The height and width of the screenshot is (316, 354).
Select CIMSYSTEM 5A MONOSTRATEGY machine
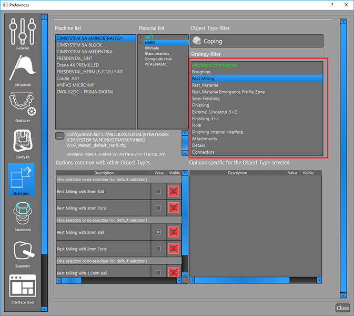[x=96, y=38]
